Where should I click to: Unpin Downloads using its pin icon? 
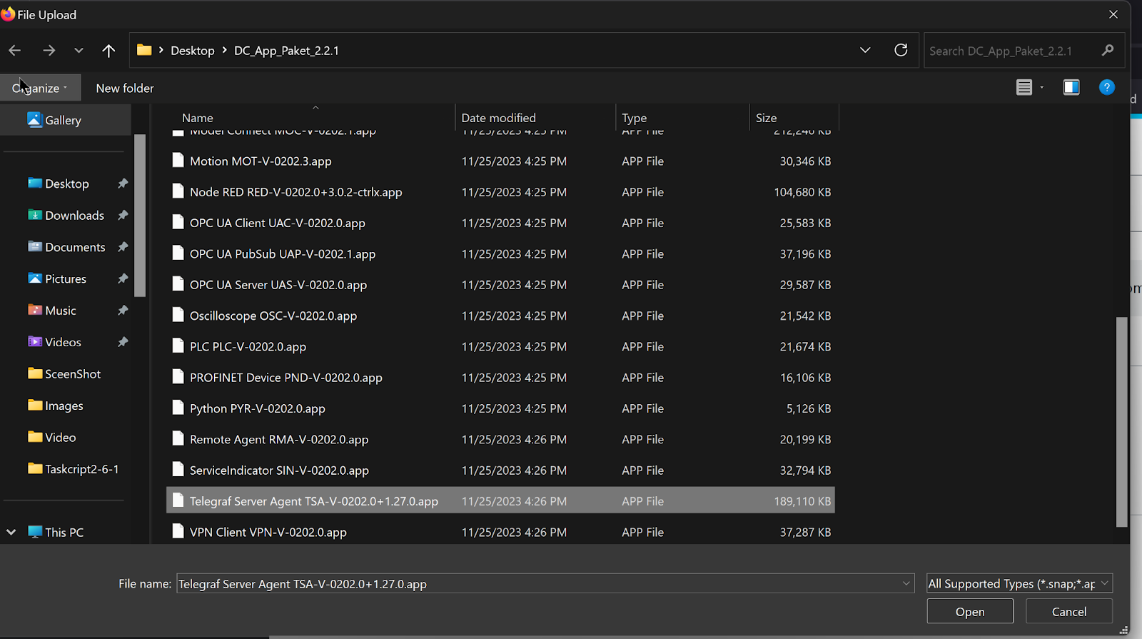tap(123, 215)
